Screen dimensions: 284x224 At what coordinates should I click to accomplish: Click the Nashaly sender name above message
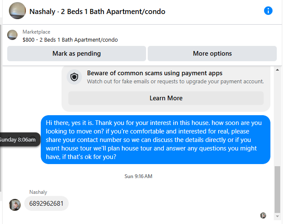point(38,192)
